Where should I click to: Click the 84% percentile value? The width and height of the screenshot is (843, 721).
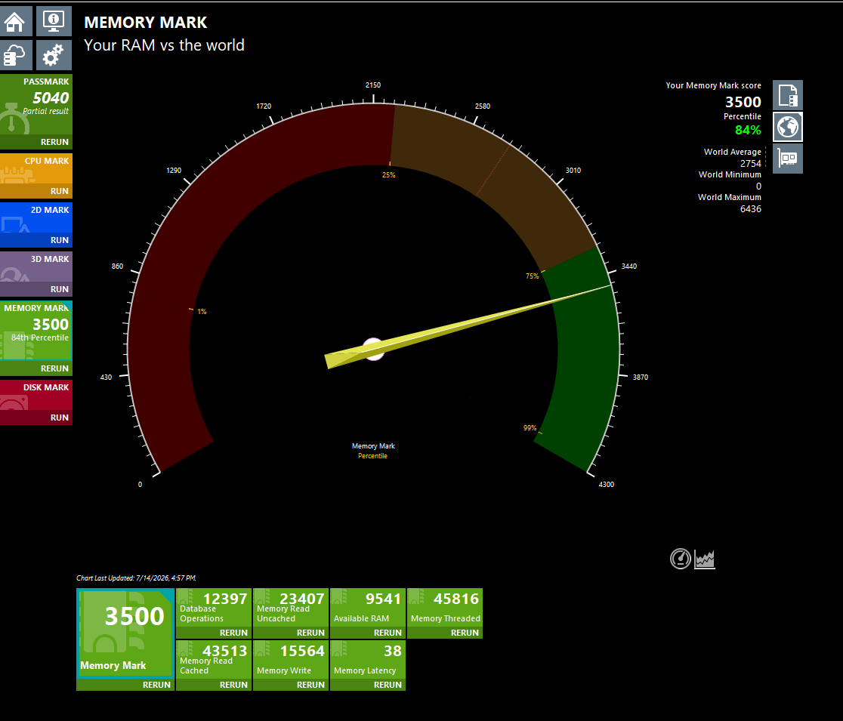pos(748,130)
